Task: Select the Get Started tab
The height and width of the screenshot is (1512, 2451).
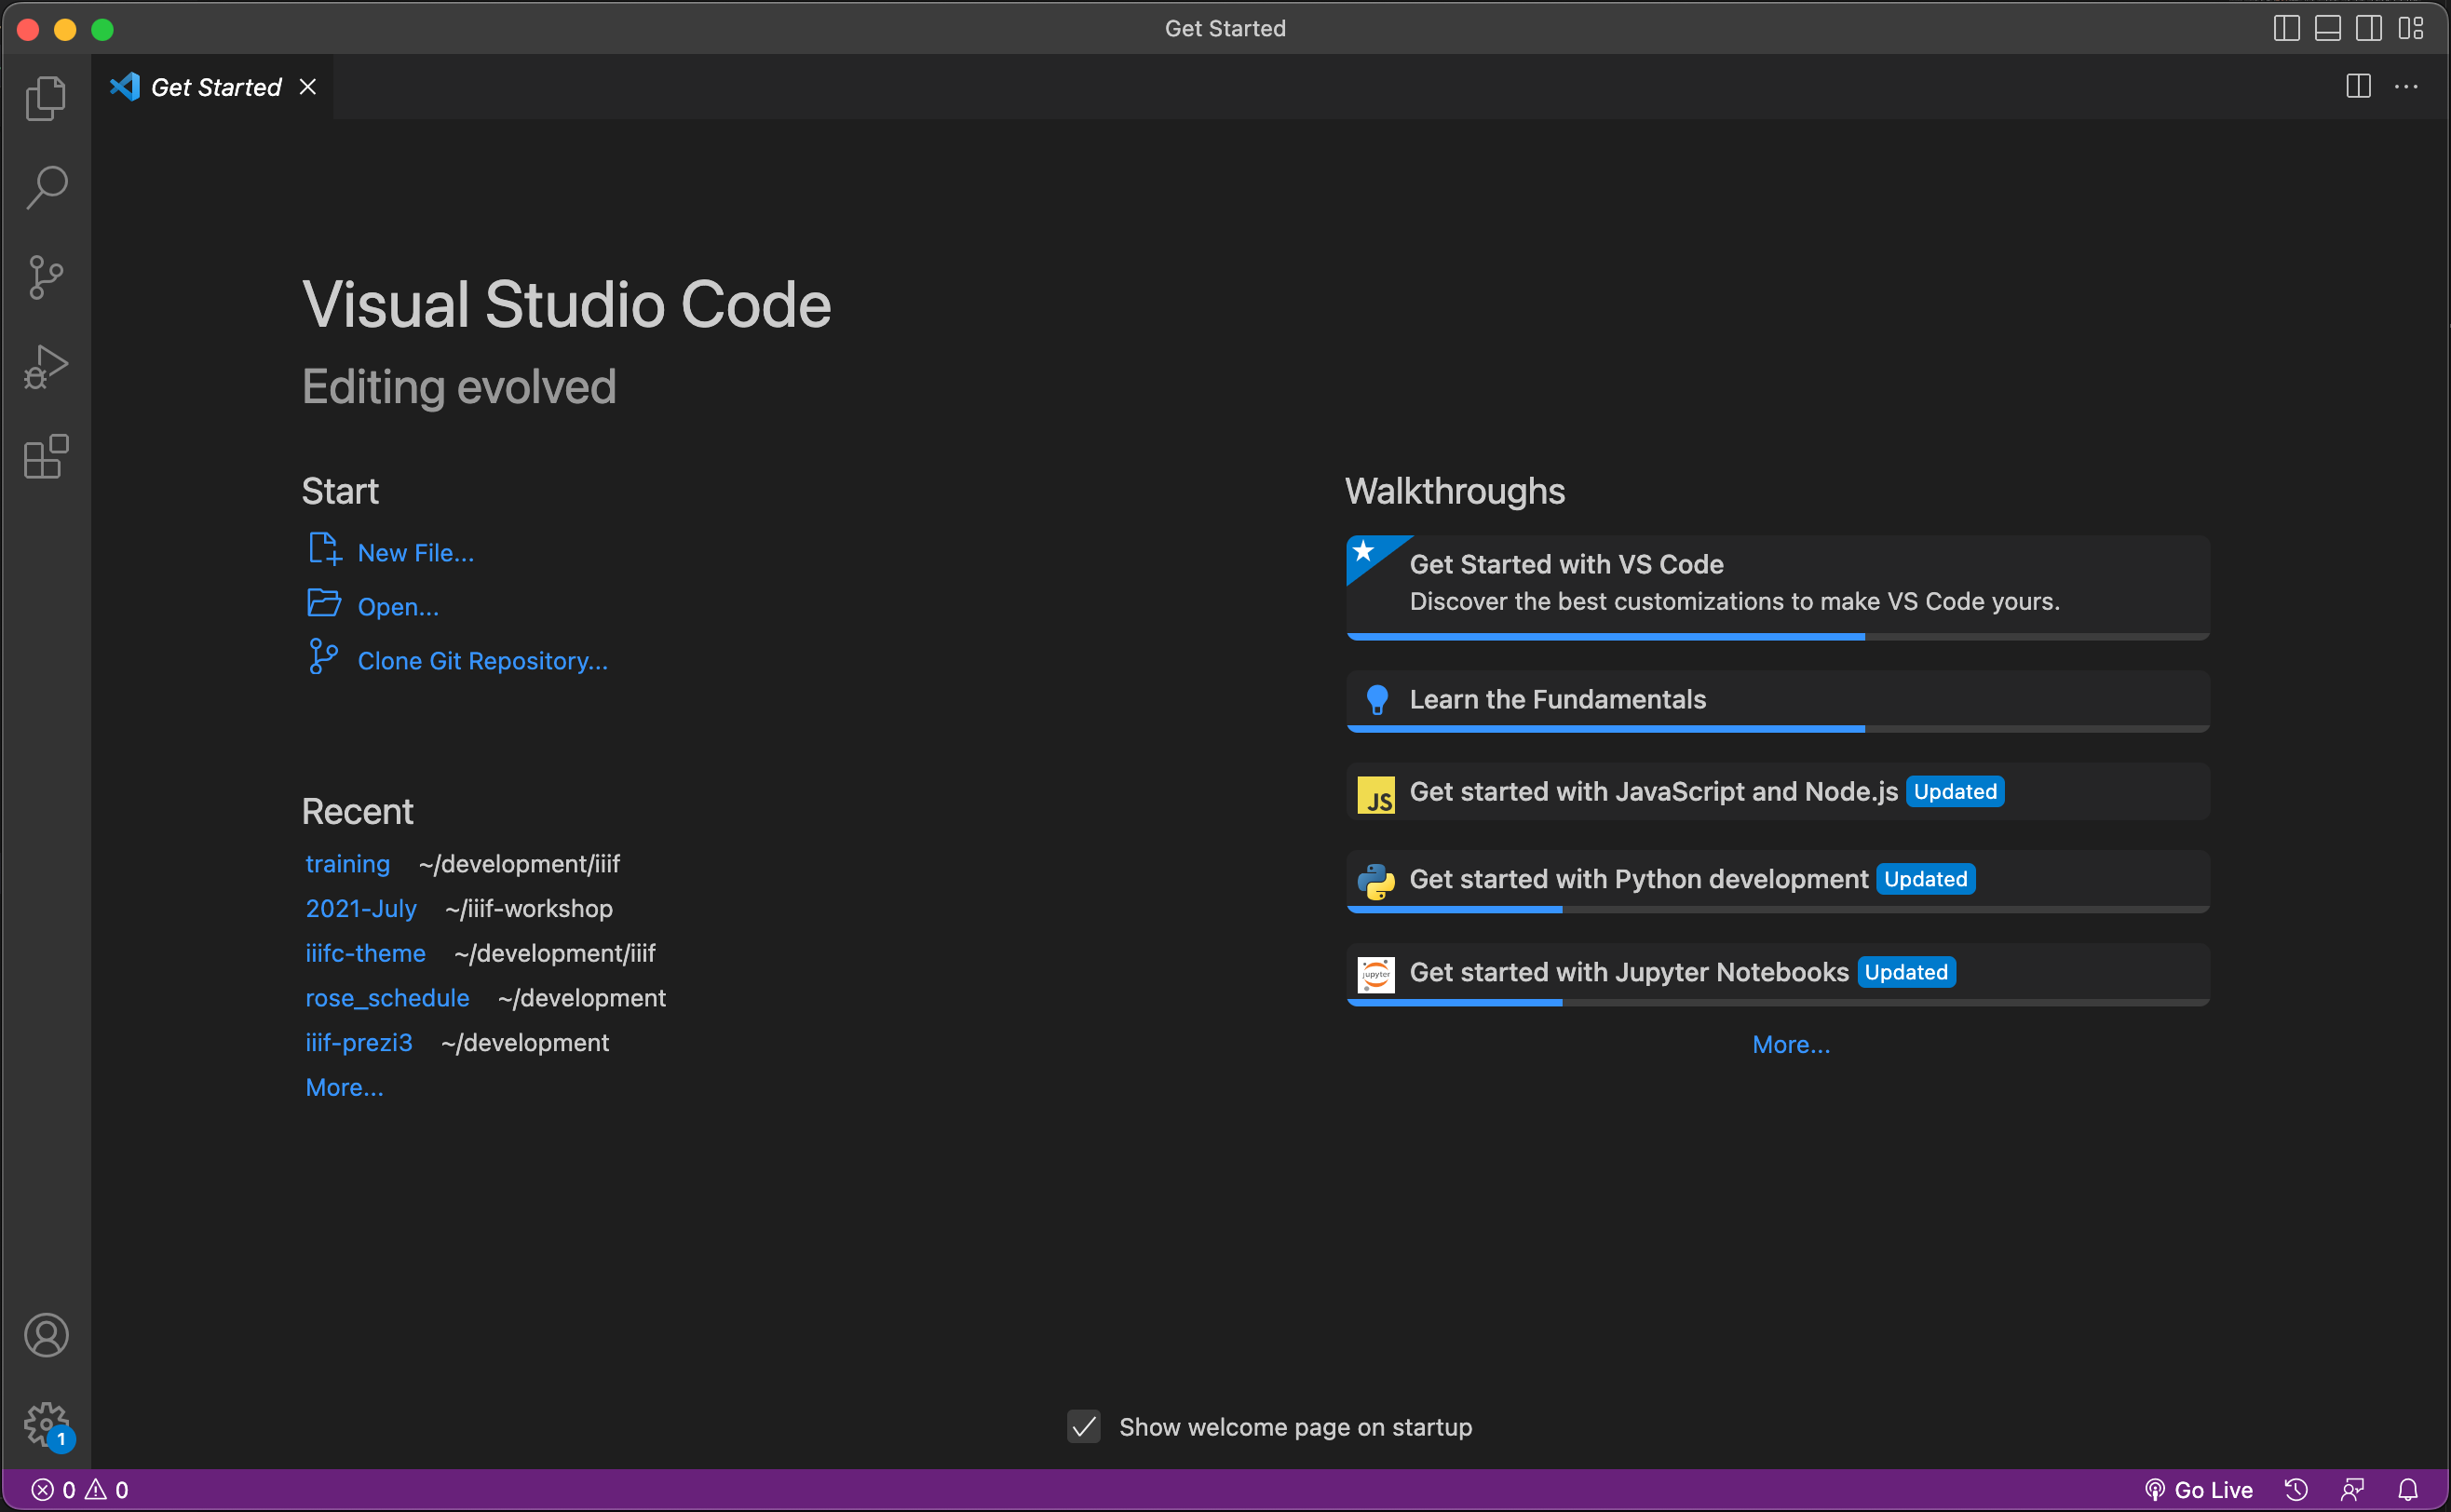Action: [x=212, y=87]
